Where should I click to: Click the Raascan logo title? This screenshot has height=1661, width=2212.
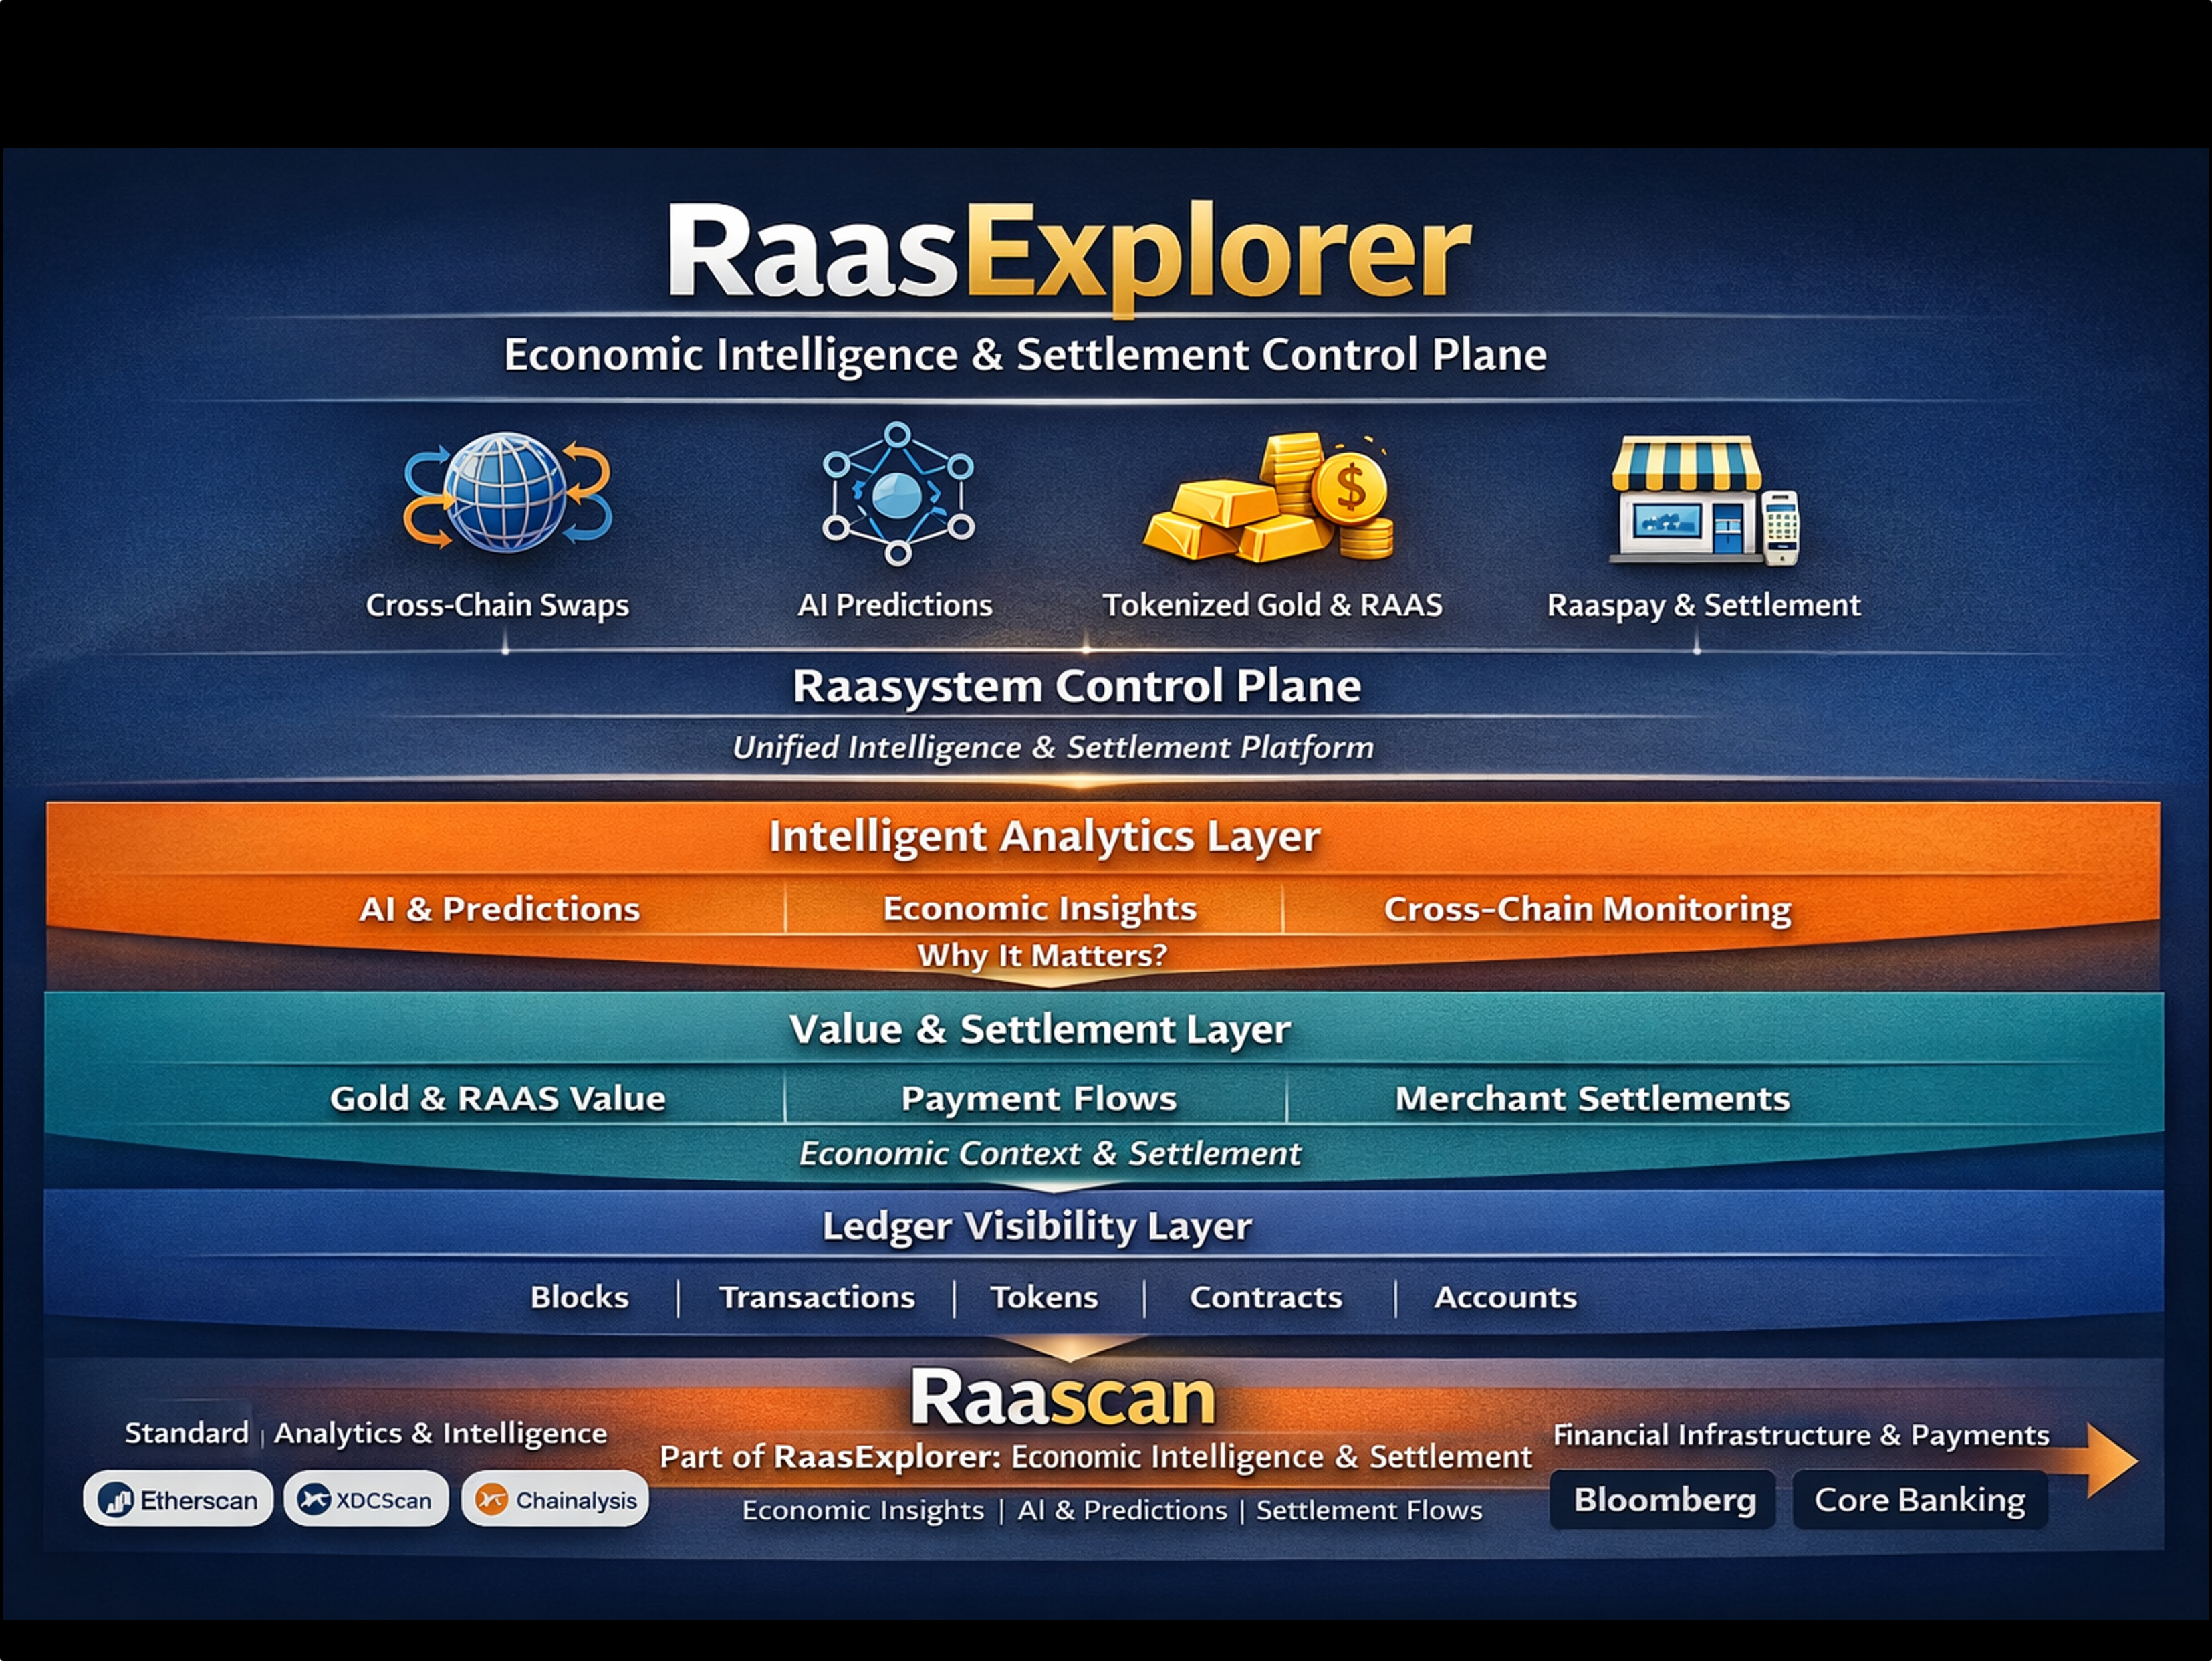point(1062,1397)
